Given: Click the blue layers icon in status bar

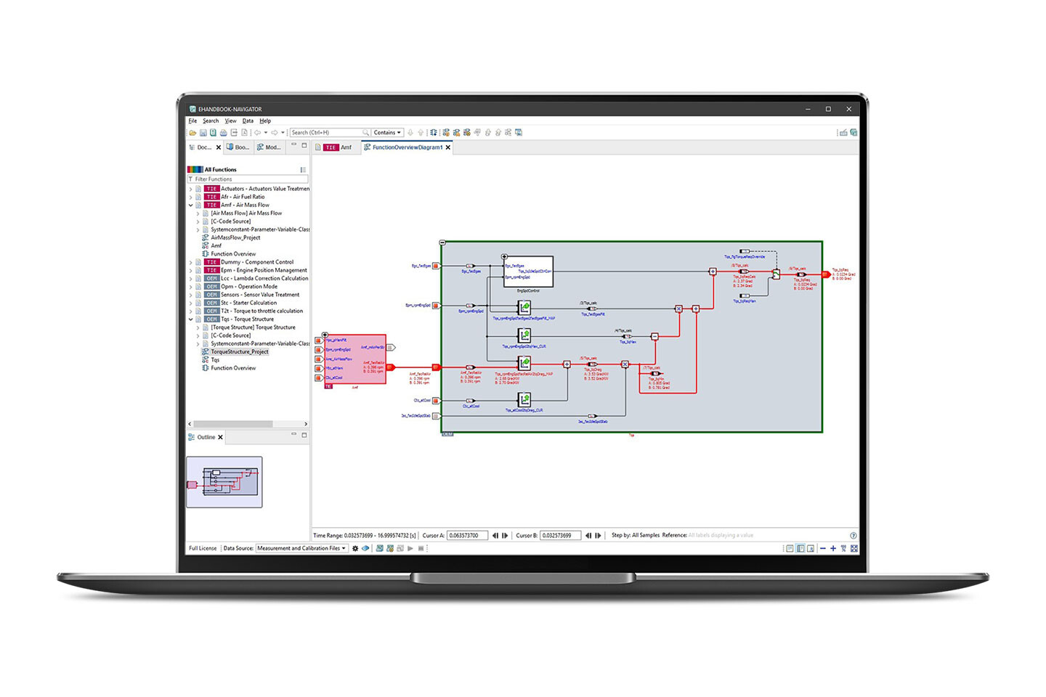Looking at the screenshot, I should [365, 548].
